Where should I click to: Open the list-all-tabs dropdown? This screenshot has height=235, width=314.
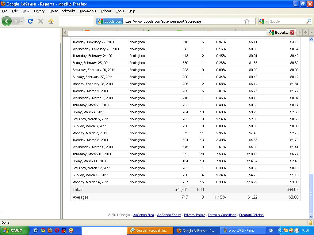[x=312, y=32]
